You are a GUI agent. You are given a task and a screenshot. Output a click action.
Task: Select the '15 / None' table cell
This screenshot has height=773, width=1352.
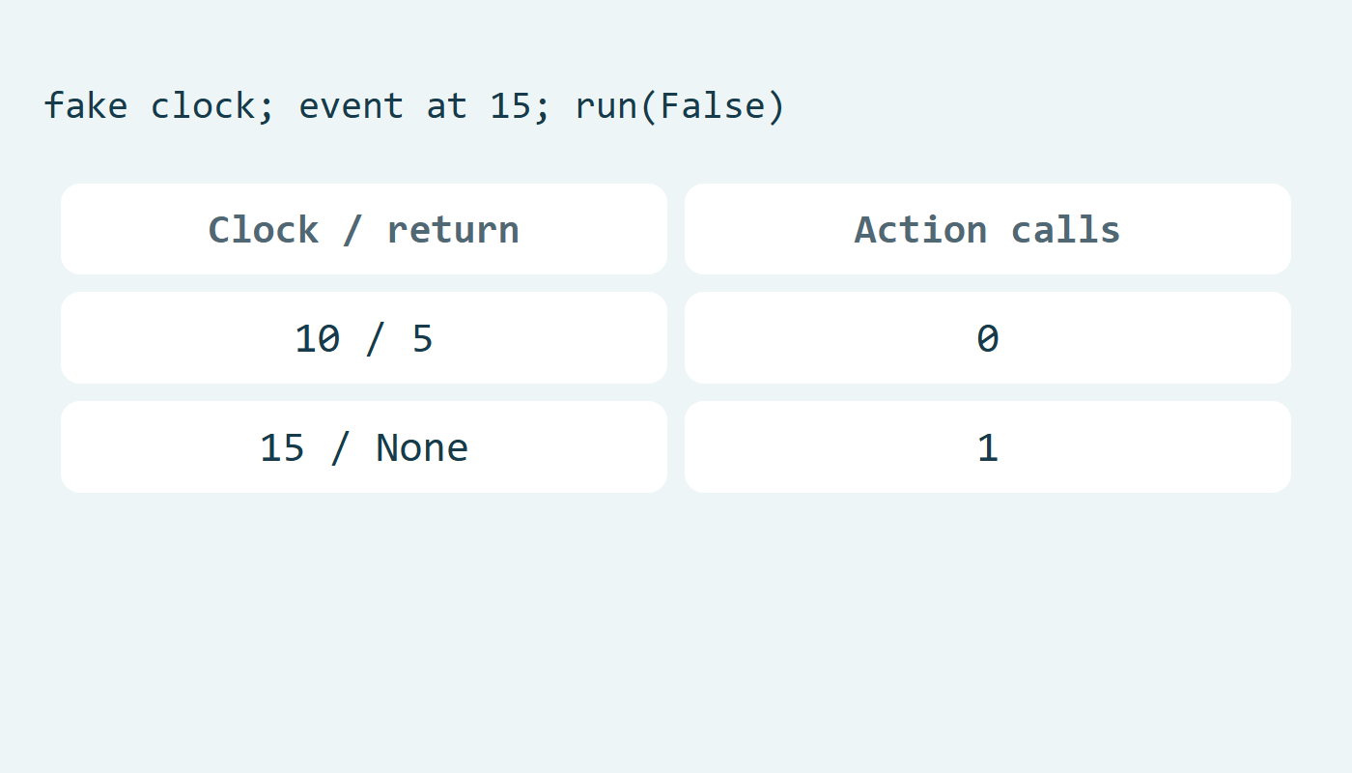pyautogui.click(x=364, y=447)
